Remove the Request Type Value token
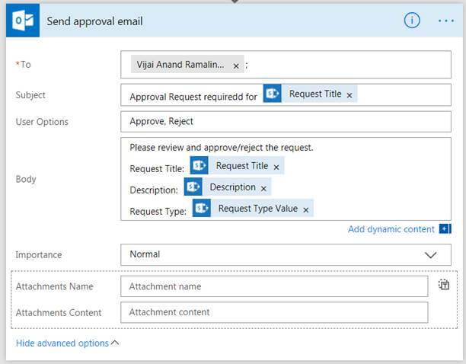This screenshot has height=364, width=466. (x=306, y=209)
